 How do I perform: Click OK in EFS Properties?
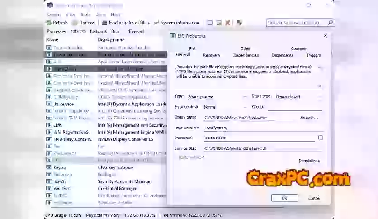click(x=284, y=198)
